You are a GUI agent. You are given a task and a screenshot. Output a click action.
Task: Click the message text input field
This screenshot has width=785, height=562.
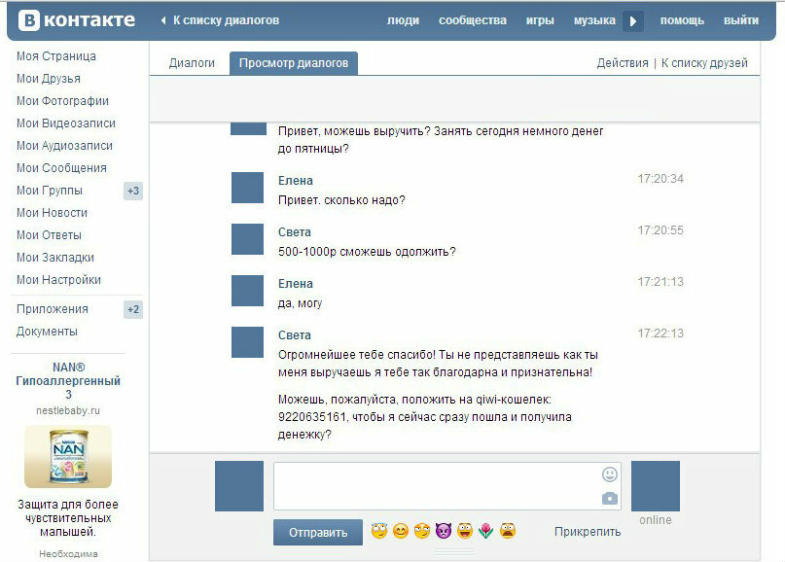pos(436,486)
